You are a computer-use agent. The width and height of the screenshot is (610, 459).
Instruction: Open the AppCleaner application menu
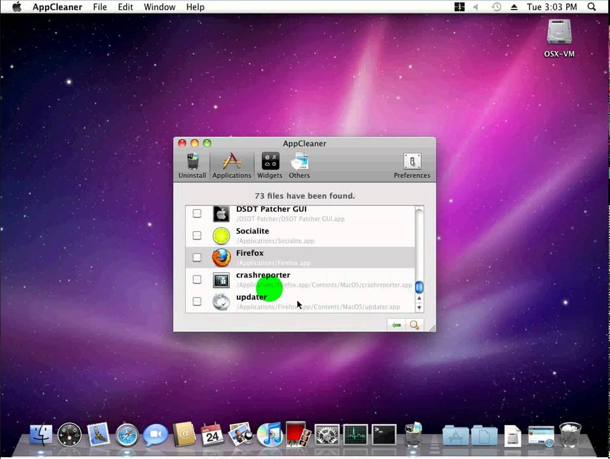(57, 7)
